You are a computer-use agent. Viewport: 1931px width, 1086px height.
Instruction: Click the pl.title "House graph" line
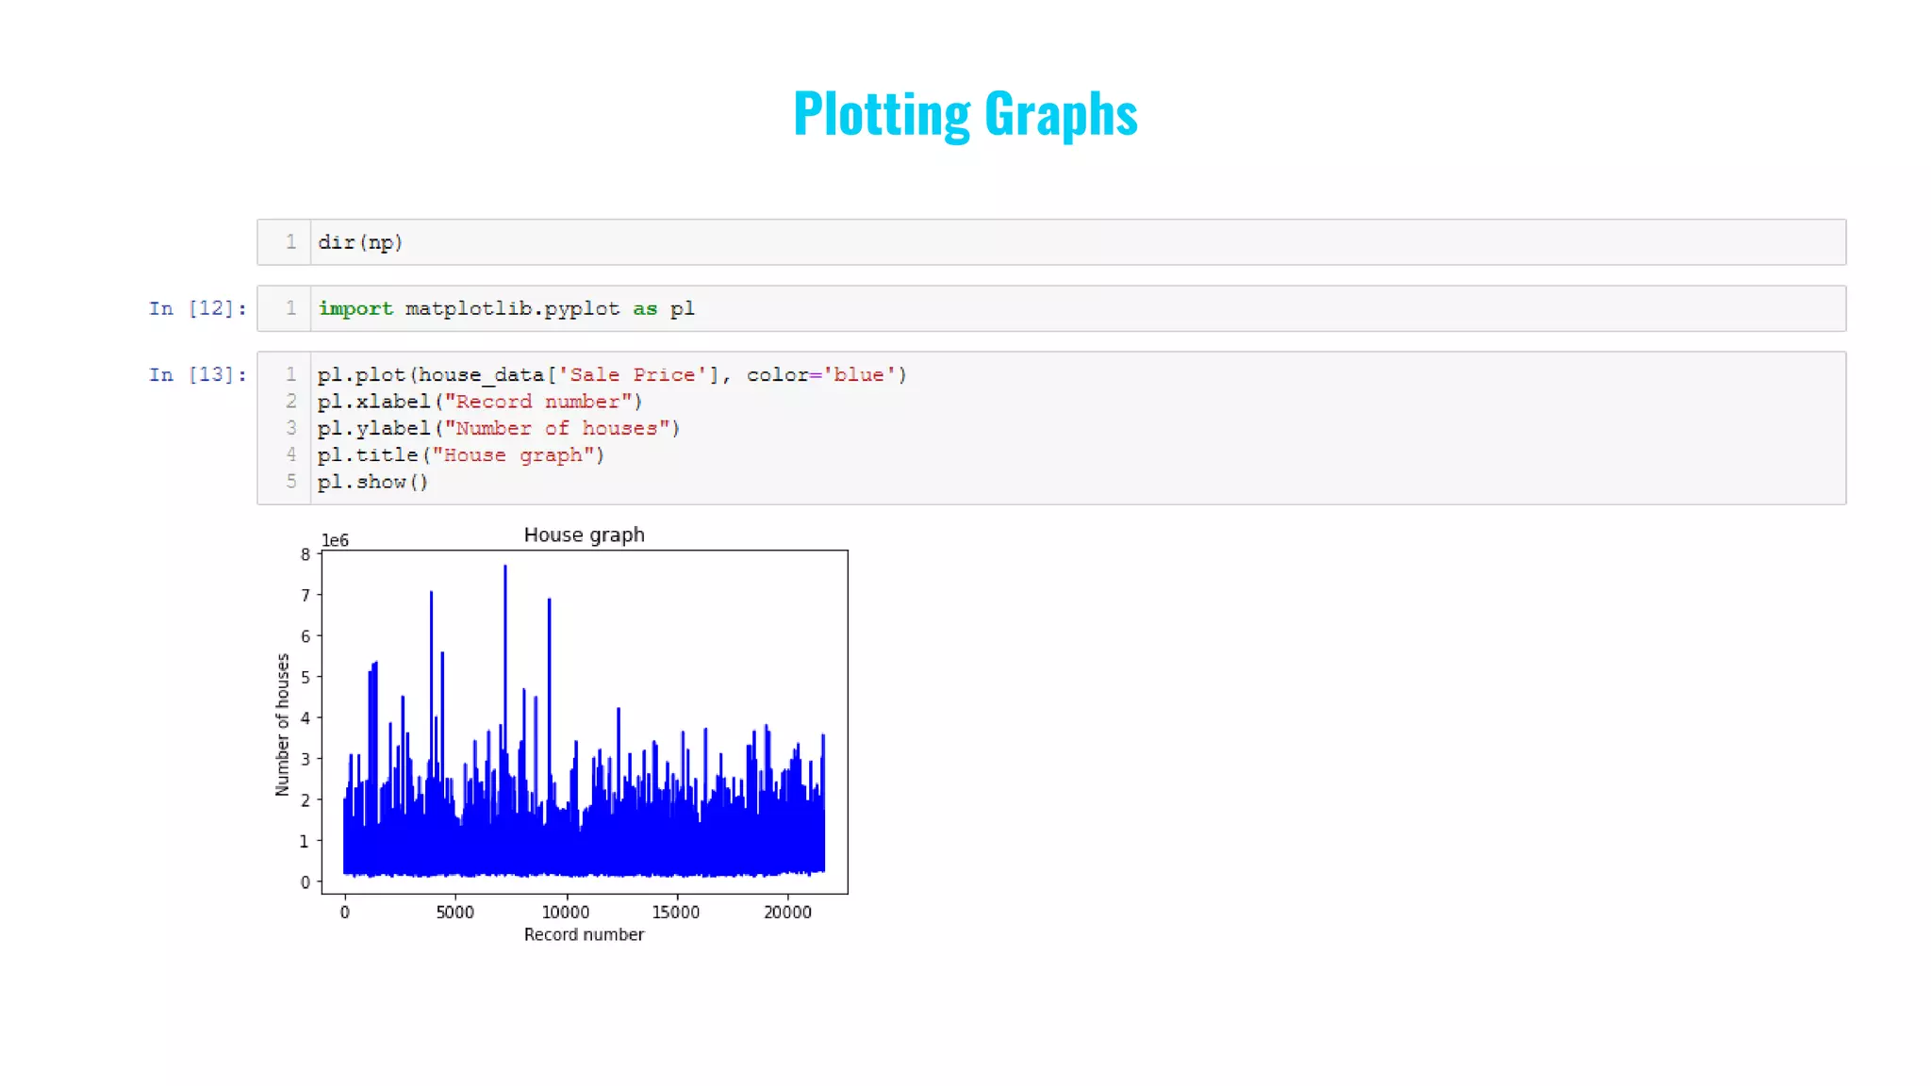pos(460,455)
